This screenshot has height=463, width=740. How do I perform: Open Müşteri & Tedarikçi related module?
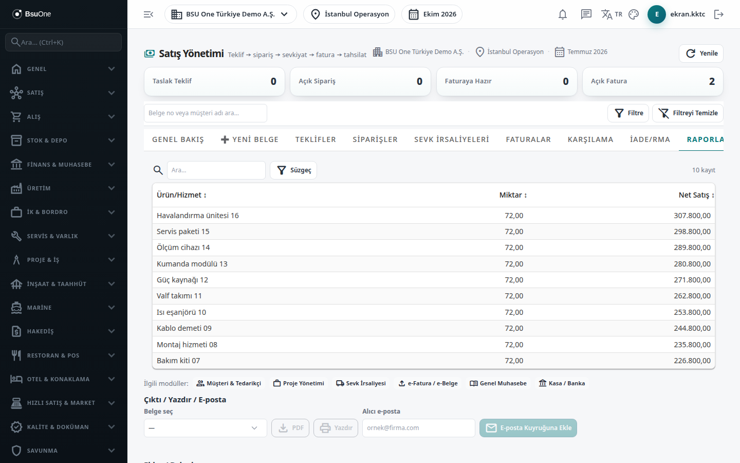[229, 383]
